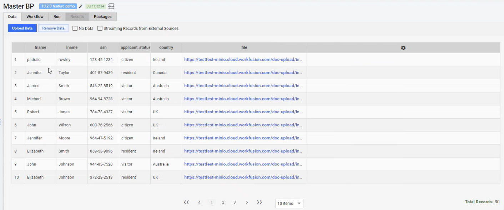504x210 pixels.
Task: Select cell with SSN 401-87-9439
Action: (103, 72)
